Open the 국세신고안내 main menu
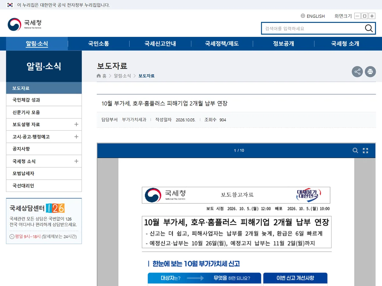 [x=160, y=44]
